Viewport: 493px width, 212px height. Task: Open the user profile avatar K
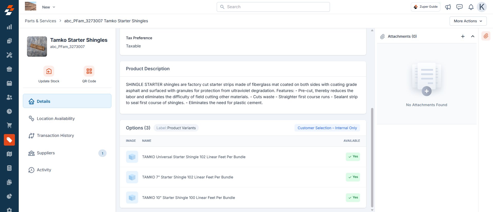tap(482, 7)
